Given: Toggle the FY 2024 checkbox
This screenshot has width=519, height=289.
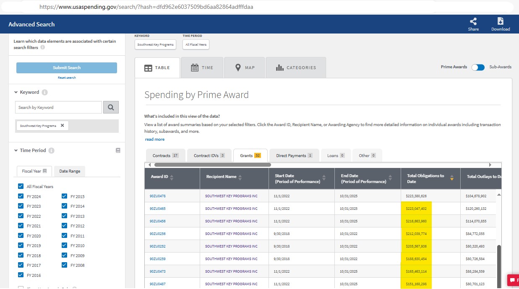Looking at the screenshot, I should click(x=21, y=196).
